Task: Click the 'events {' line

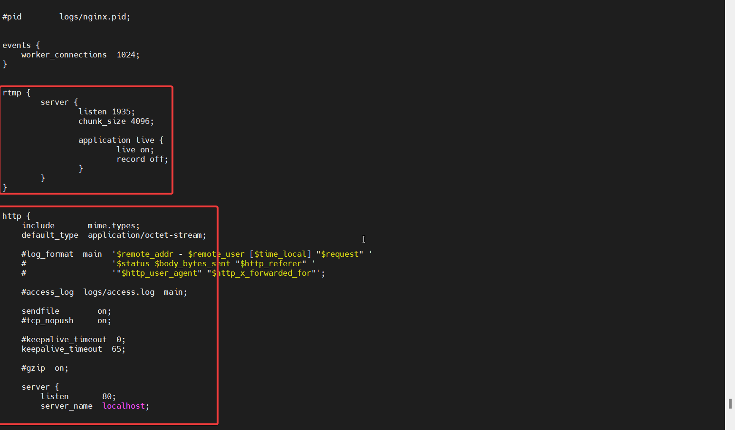Action: [21, 45]
